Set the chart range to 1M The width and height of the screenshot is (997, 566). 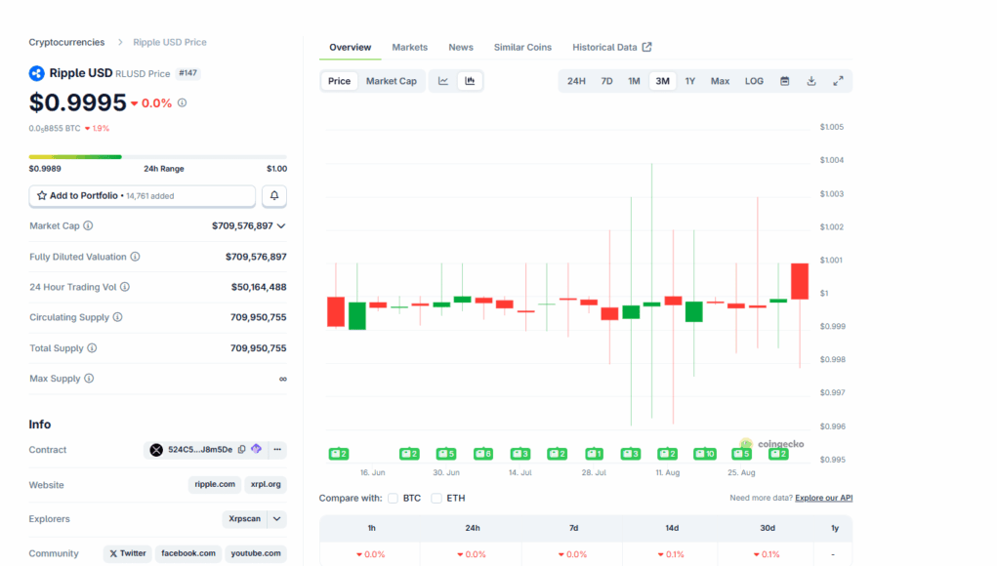(634, 81)
